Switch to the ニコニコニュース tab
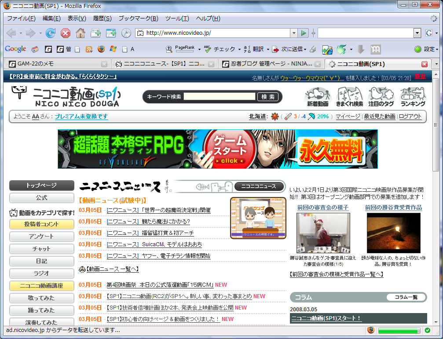Viewport: 443px width, 339px height. pos(165,64)
